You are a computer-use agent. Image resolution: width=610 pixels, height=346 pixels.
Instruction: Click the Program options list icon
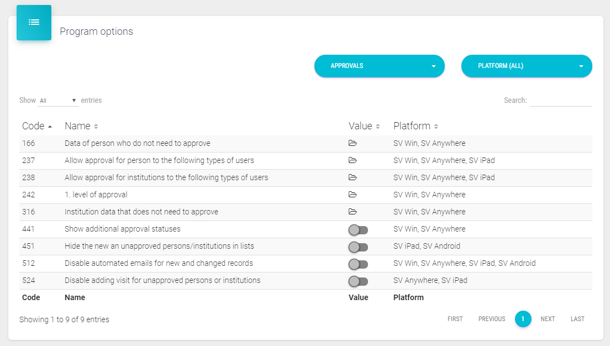pos(34,23)
